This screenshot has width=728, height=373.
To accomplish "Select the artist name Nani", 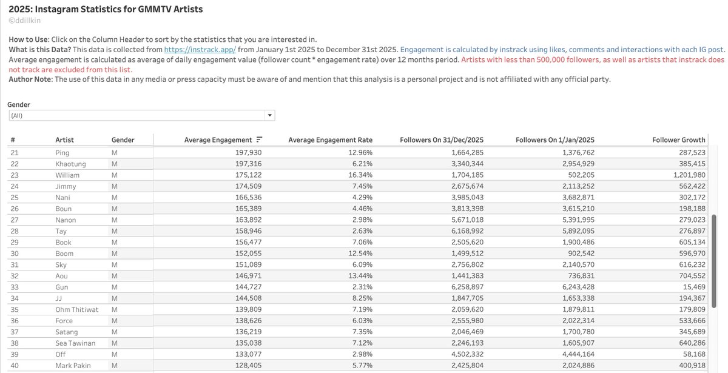I will click(62, 197).
